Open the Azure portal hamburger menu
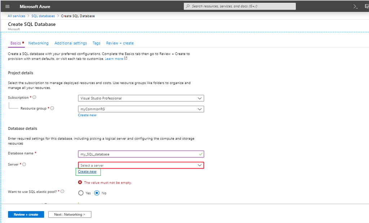 tap(8, 6)
